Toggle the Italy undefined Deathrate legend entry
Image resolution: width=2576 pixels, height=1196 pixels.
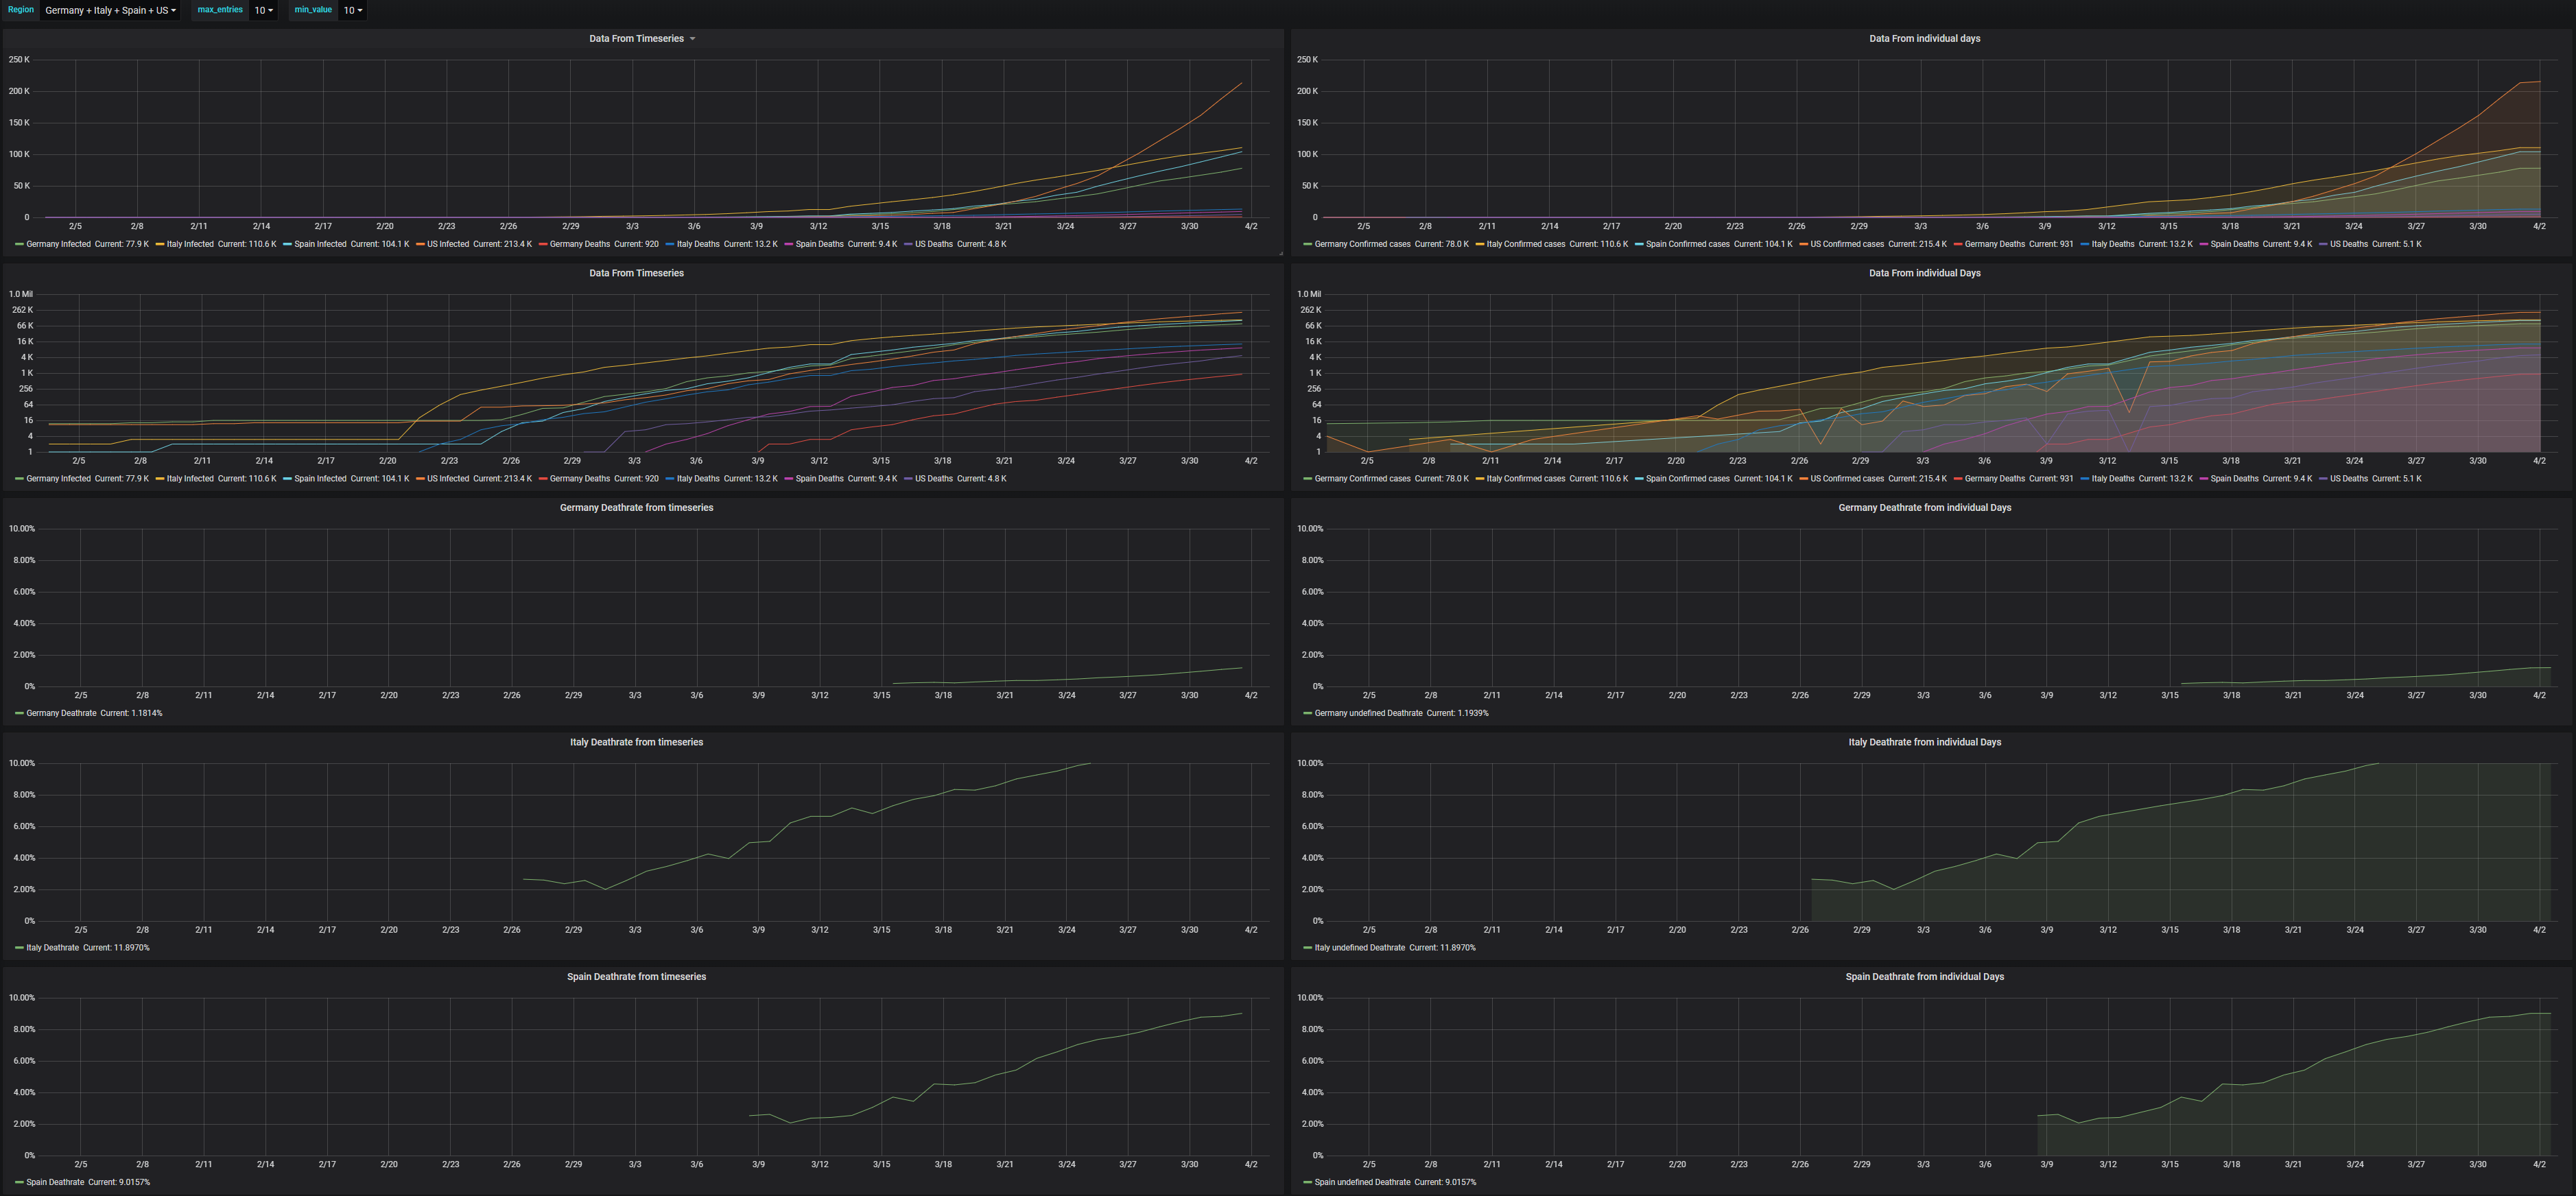click(x=1359, y=948)
